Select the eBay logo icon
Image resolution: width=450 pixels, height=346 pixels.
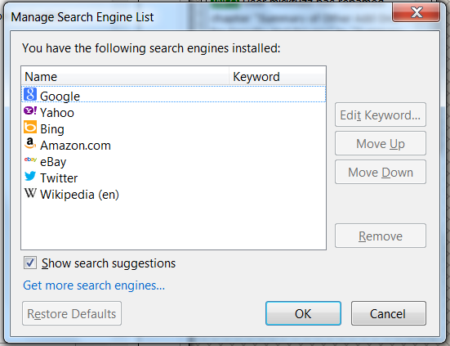30,160
